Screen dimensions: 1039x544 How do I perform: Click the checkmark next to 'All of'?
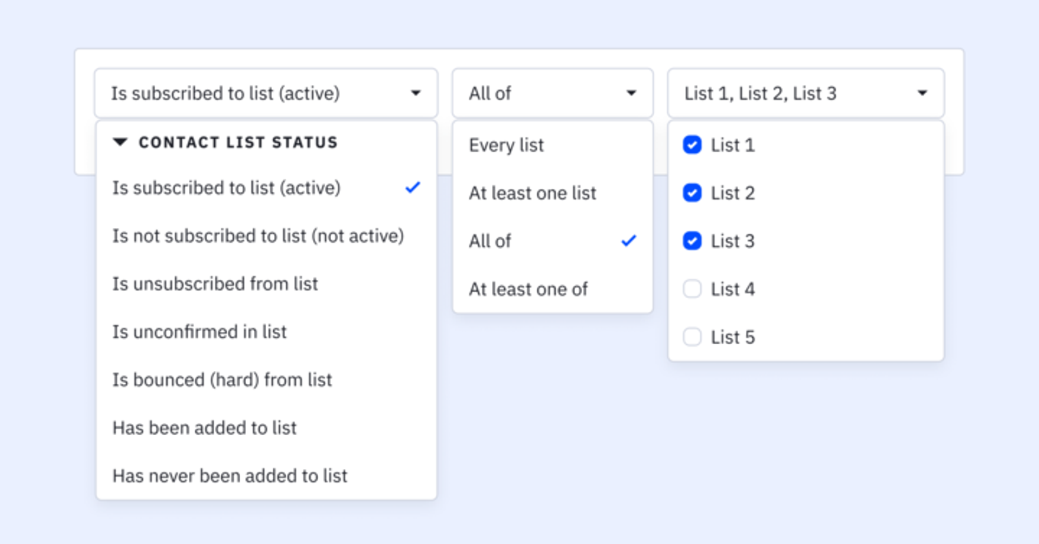coord(629,241)
